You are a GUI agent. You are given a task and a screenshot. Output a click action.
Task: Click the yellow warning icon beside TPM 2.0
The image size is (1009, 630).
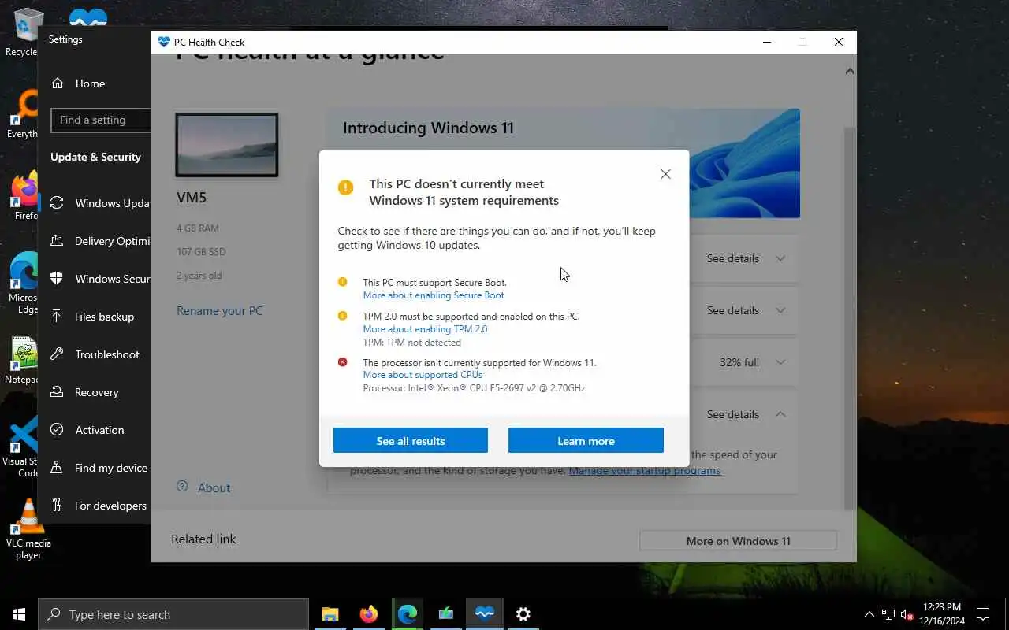pos(342,316)
